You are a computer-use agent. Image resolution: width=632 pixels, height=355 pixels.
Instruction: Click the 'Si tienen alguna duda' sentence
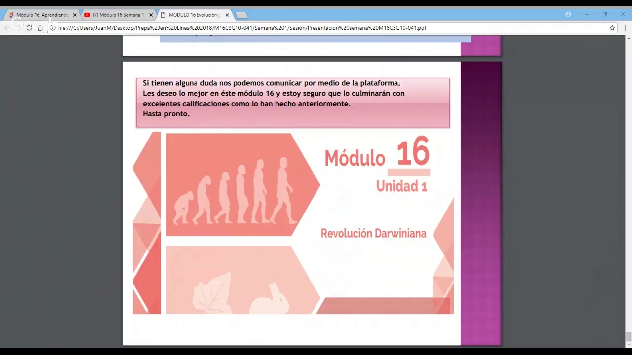coord(271,83)
